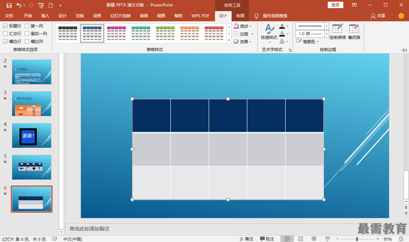The height and width of the screenshot is (242, 409).
Task: Switch to the Insert (插入) tab
Action: pos(45,16)
